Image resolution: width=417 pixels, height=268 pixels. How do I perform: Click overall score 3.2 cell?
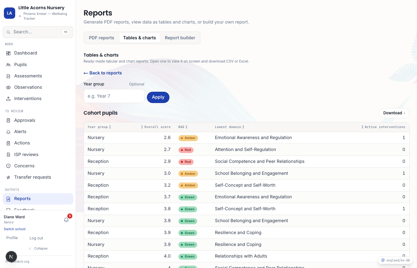click(x=167, y=186)
